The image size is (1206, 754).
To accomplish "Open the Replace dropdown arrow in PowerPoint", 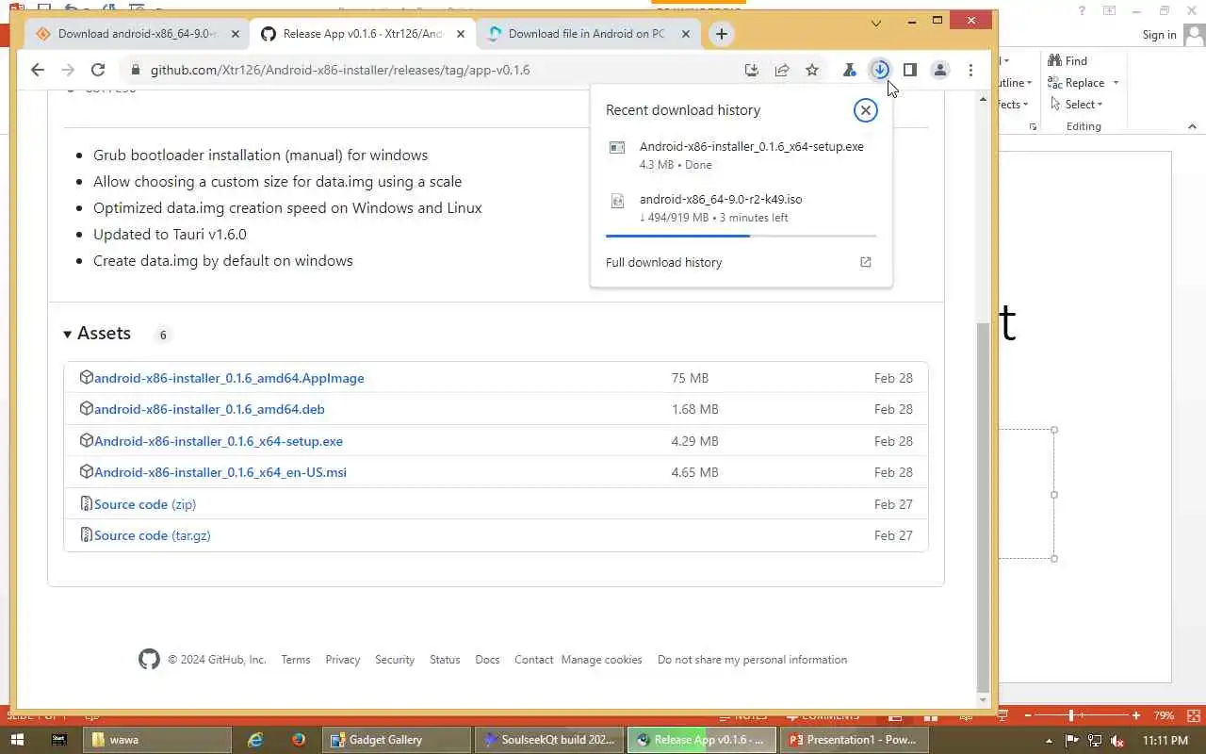I will point(1116,83).
